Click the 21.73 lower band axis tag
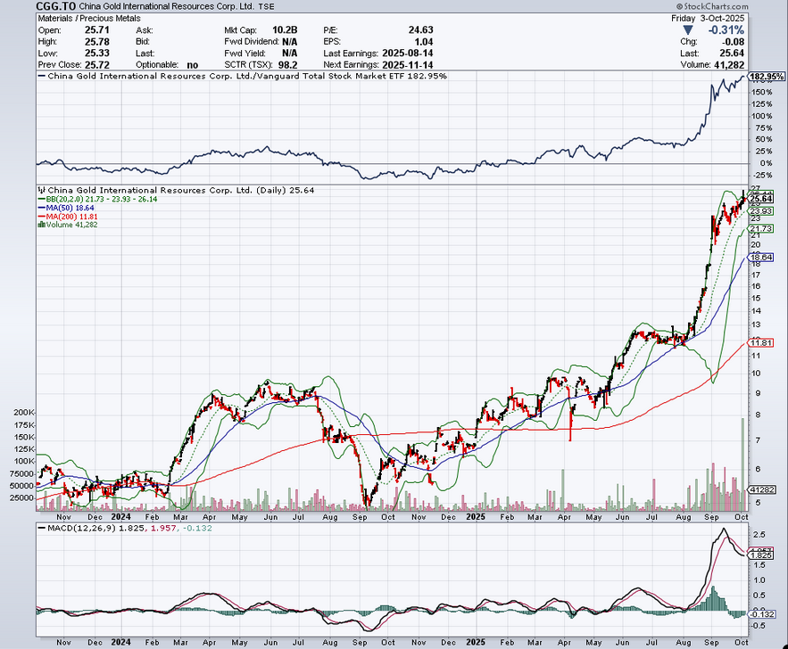Screen dimensions: 788x649 [x=761, y=229]
